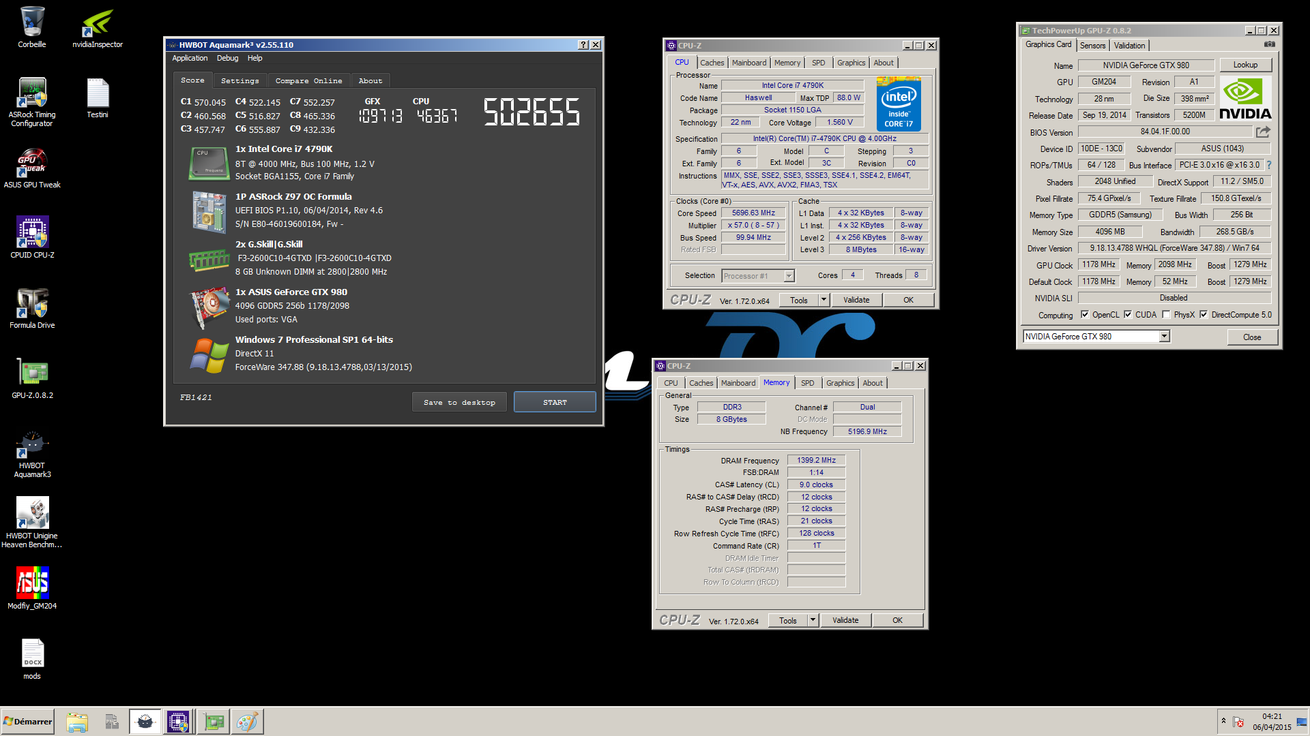Viewport: 1310px width, 736px height.
Task: Click the Close button in GPU-Z
Action: [x=1252, y=337]
